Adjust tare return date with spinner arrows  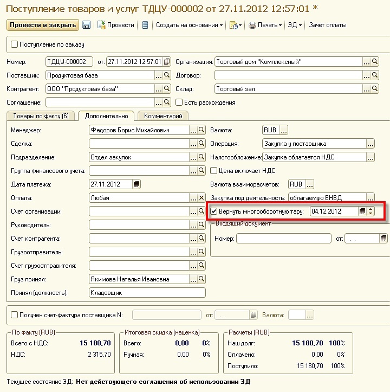pyautogui.click(x=370, y=211)
